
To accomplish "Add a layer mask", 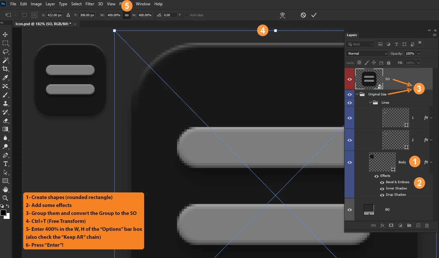I will (391, 225).
